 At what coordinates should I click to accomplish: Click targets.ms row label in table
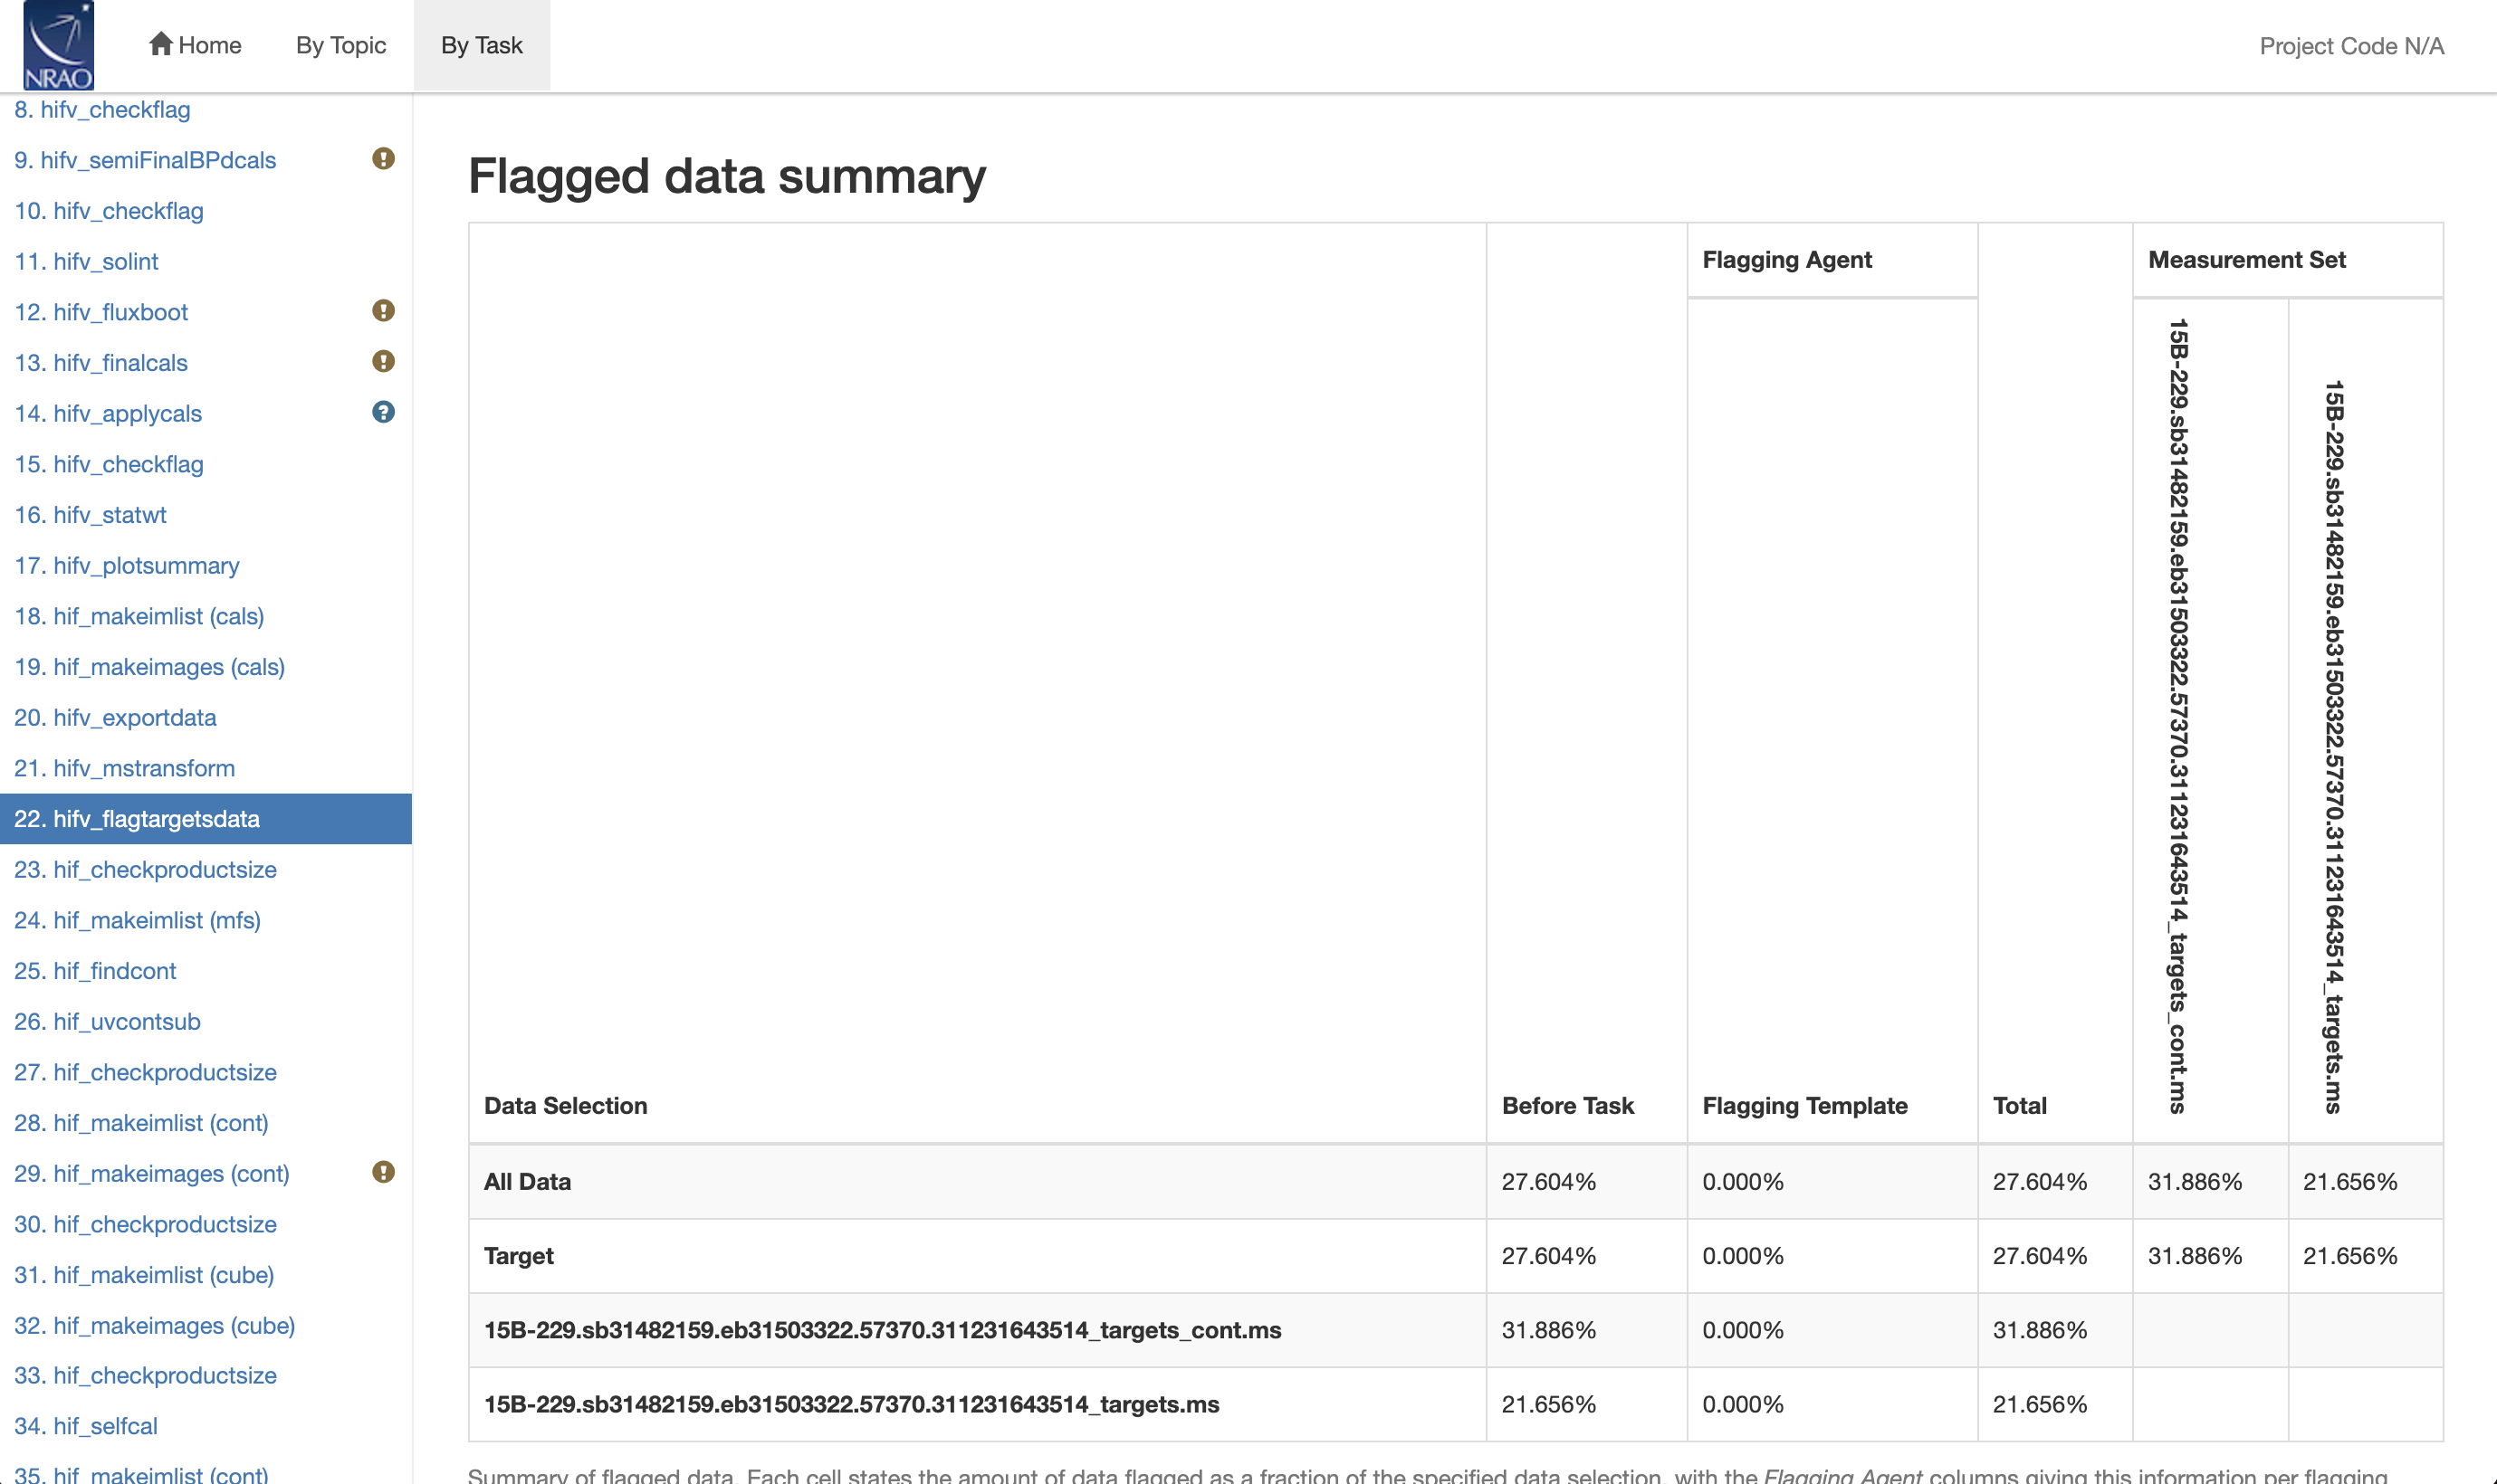click(x=851, y=1404)
